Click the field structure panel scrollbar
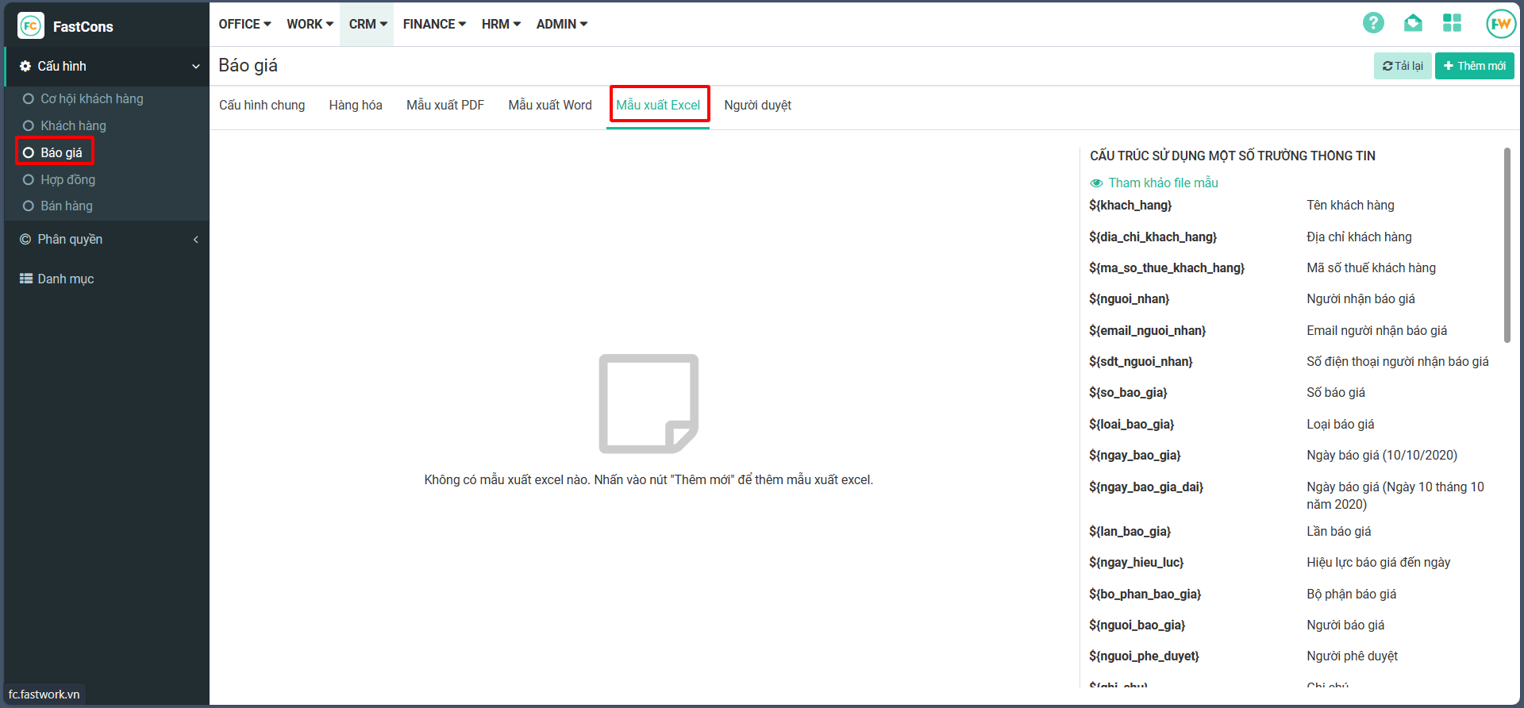Viewport: 1524px width, 708px height. [x=1507, y=246]
